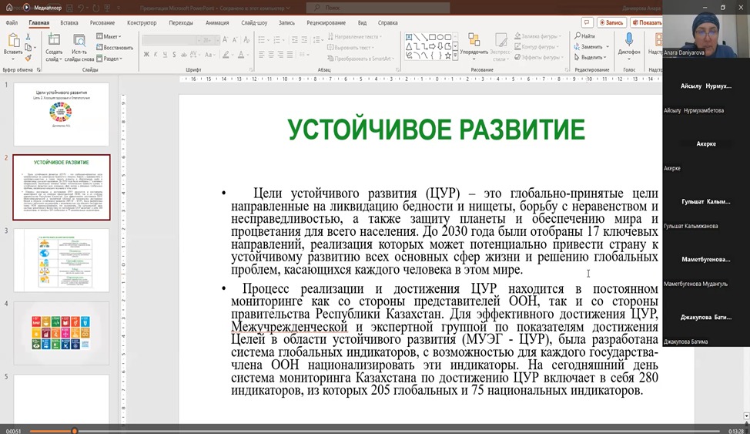
Task: Click the Диктофон microphone icon
Action: (x=629, y=40)
